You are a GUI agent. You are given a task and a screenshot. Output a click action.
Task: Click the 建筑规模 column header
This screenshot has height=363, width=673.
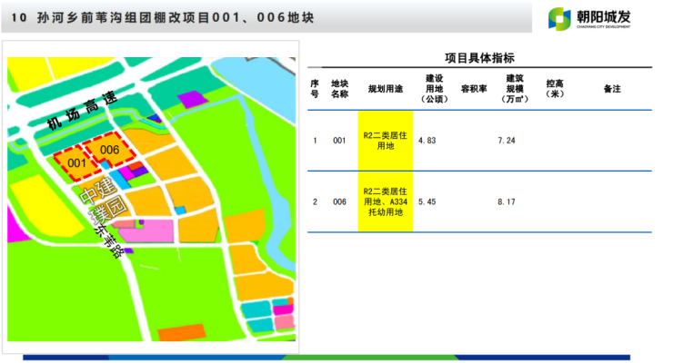pos(515,89)
